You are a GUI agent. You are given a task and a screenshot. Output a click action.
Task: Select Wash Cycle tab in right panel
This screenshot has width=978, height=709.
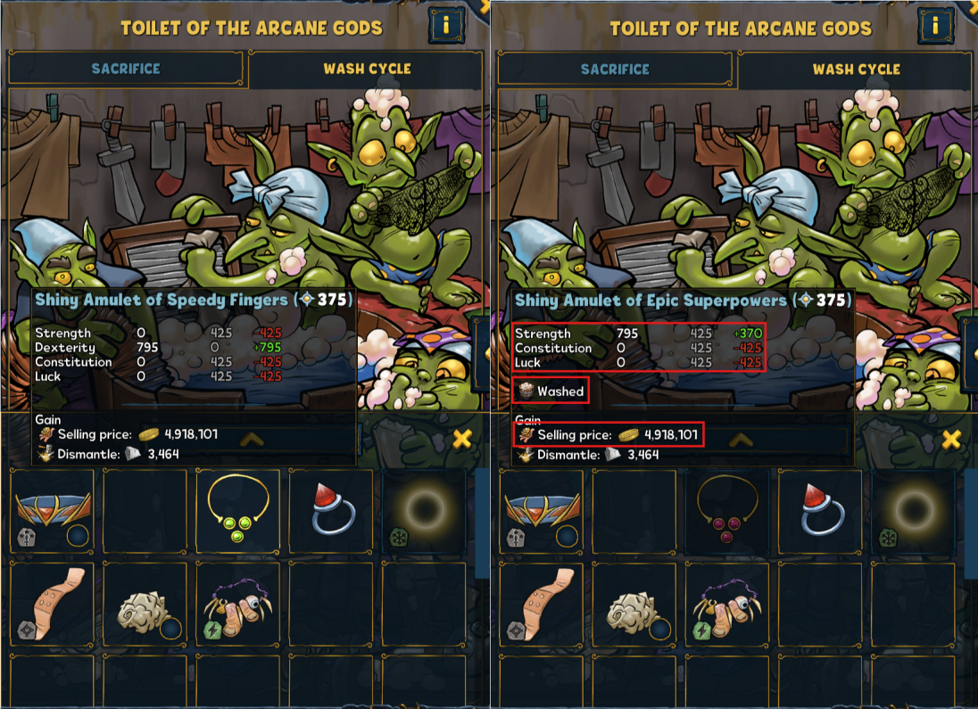coord(856,69)
